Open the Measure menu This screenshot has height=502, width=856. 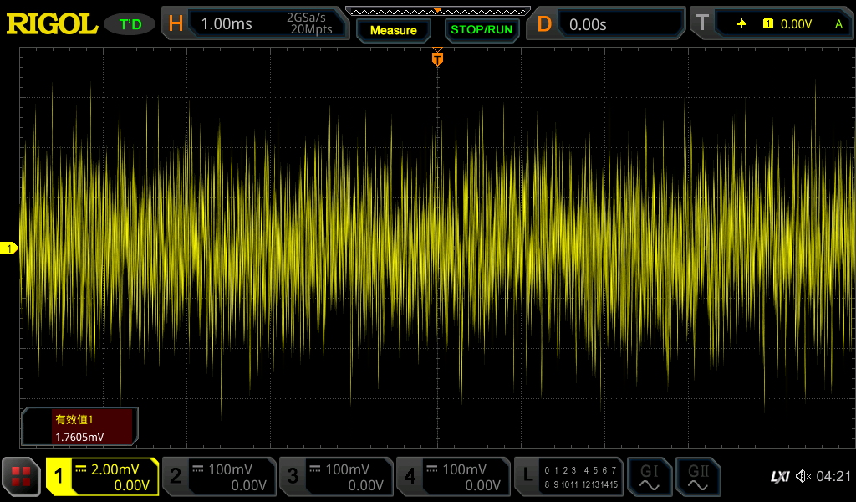click(393, 30)
